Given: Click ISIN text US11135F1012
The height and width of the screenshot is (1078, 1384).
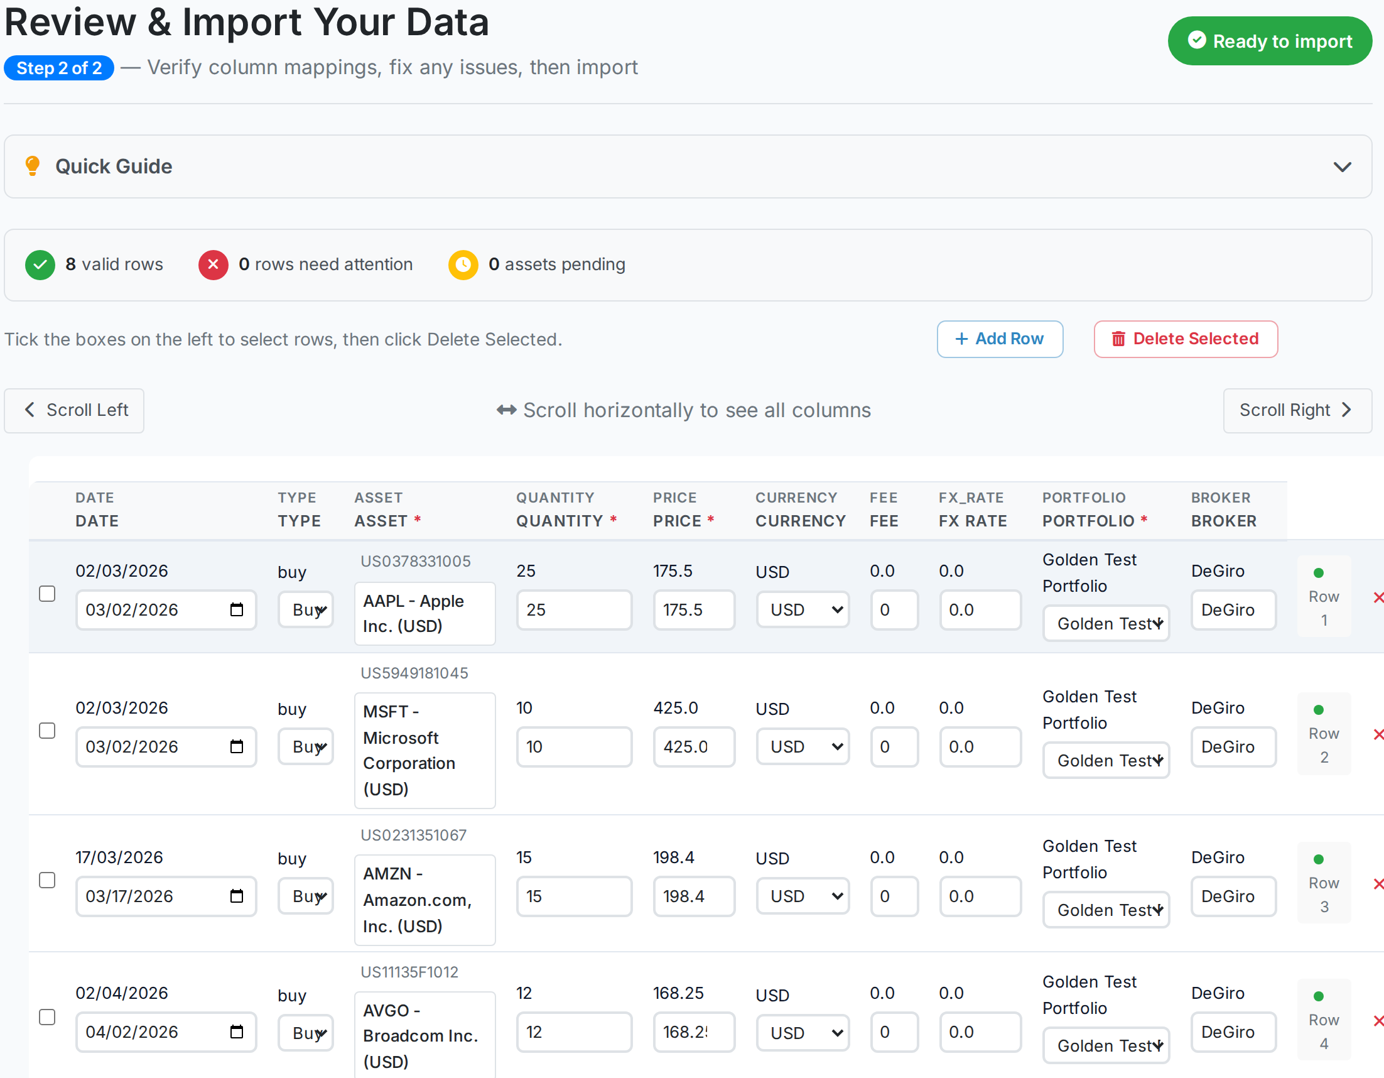Looking at the screenshot, I should click(x=409, y=972).
